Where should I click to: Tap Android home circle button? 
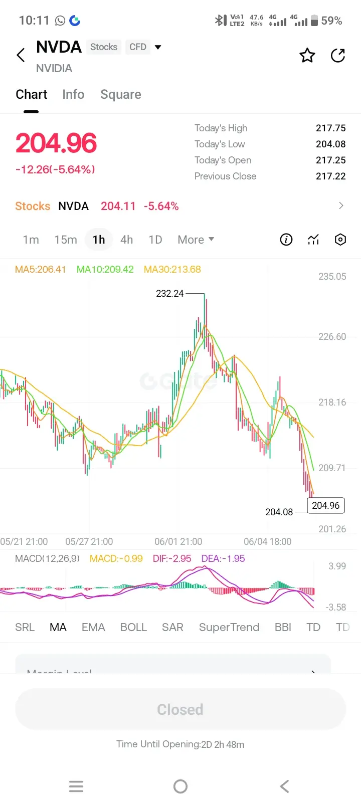click(x=180, y=786)
